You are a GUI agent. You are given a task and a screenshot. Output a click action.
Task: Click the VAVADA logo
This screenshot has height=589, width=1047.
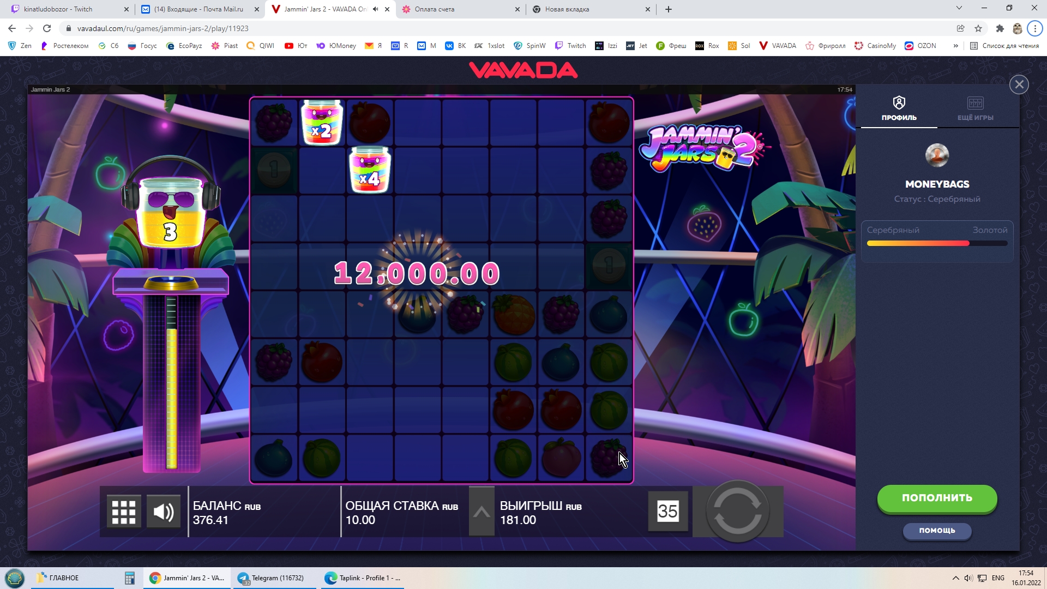tap(523, 70)
